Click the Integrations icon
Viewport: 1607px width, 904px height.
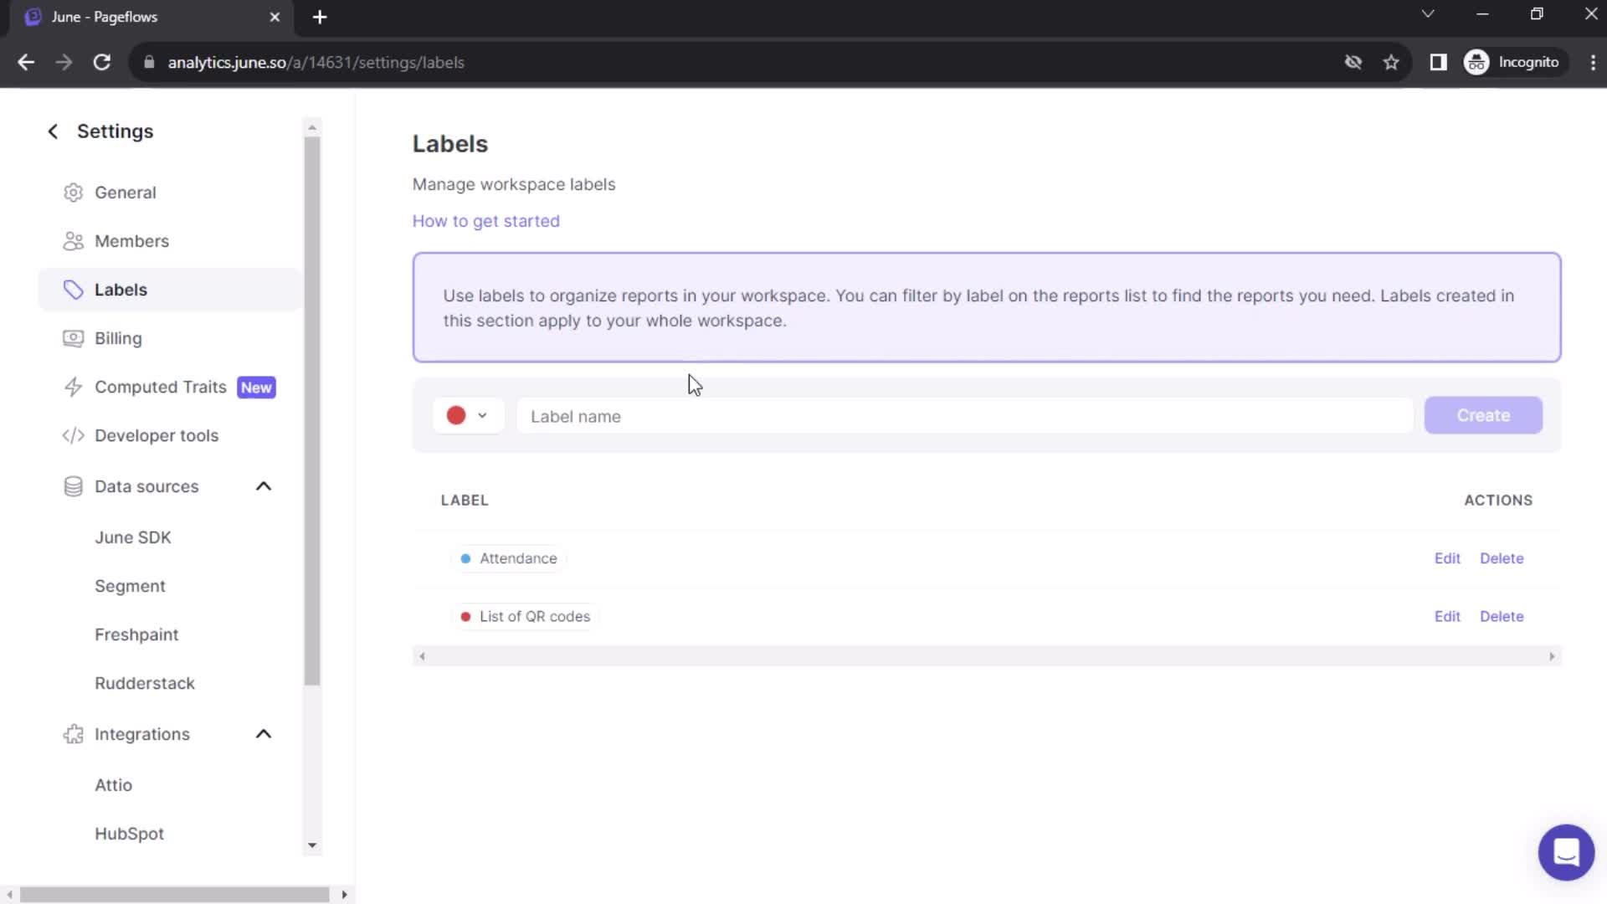(x=73, y=734)
